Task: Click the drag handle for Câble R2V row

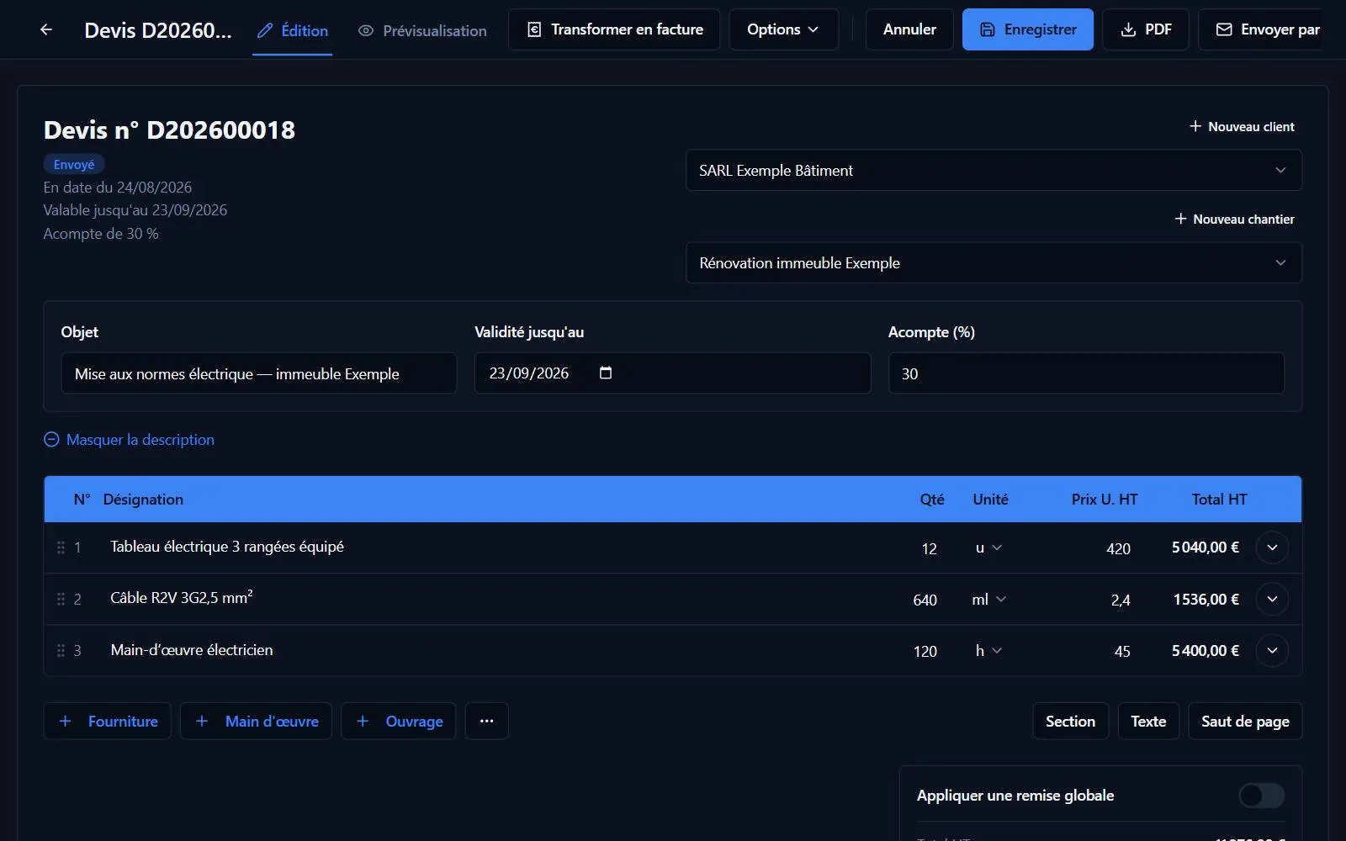Action: pyautogui.click(x=61, y=599)
